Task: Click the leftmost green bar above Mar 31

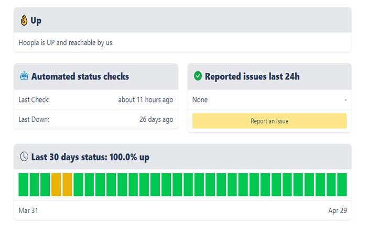Action: 23,185
